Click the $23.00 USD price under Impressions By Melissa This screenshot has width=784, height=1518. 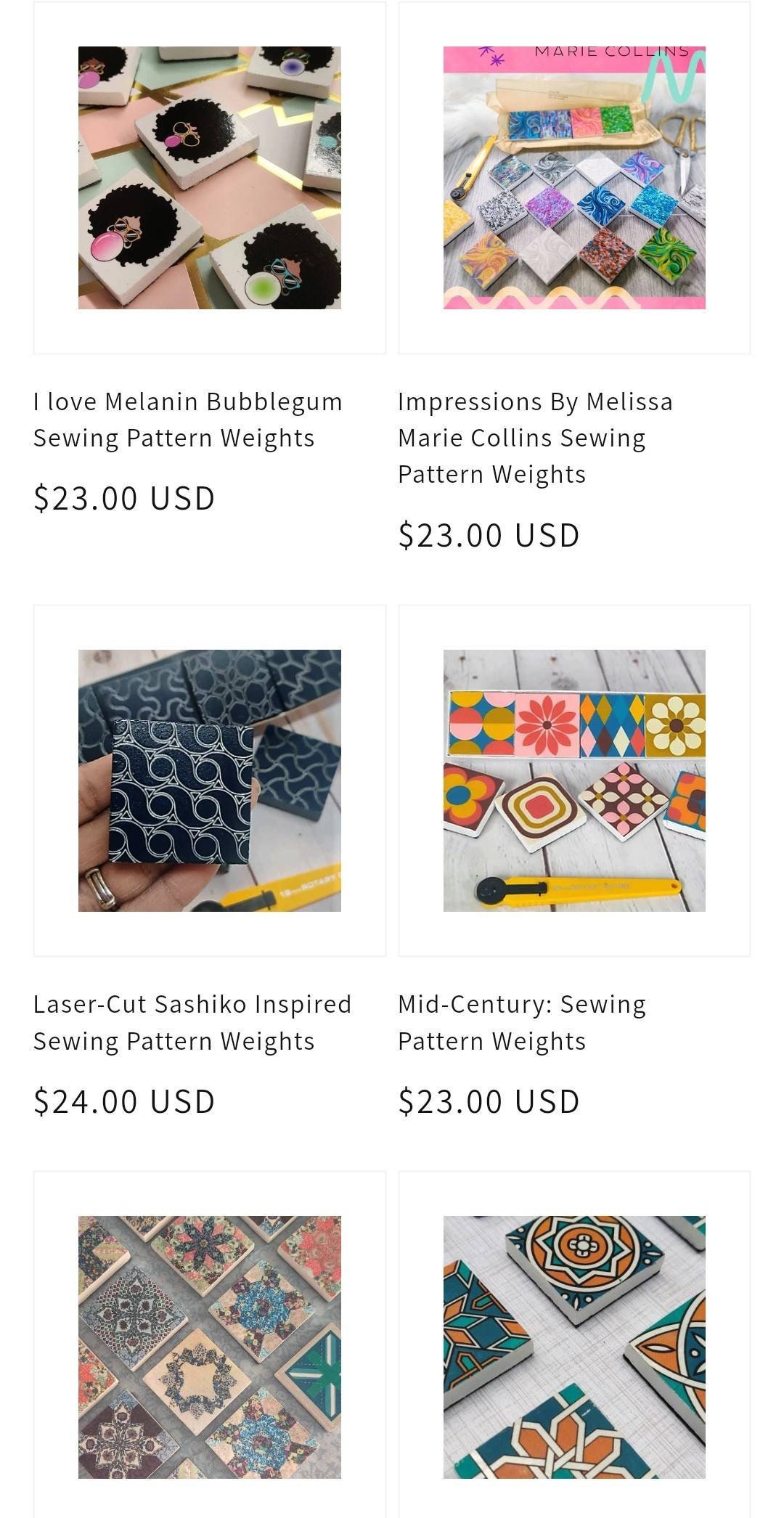click(x=489, y=536)
